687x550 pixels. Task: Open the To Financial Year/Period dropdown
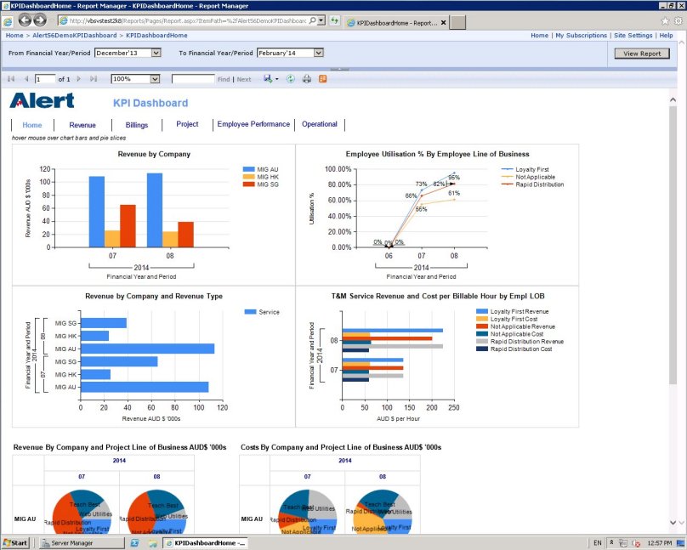pos(319,53)
